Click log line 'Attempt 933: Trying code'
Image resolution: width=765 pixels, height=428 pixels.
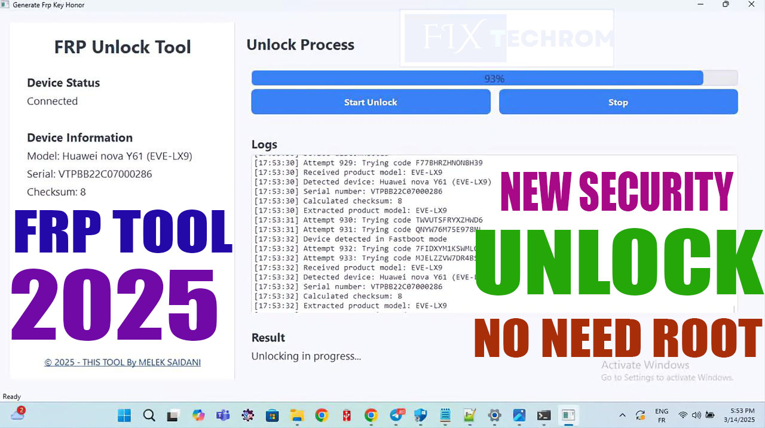pyautogui.click(x=365, y=258)
